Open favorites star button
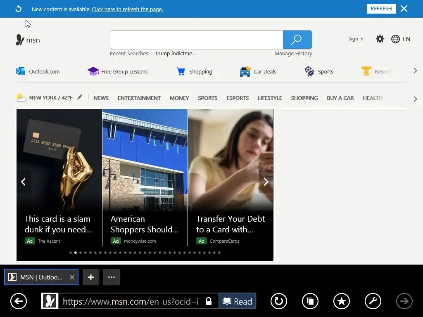Image resolution: width=423 pixels, height=317 pixels. (x=342, y=301)
